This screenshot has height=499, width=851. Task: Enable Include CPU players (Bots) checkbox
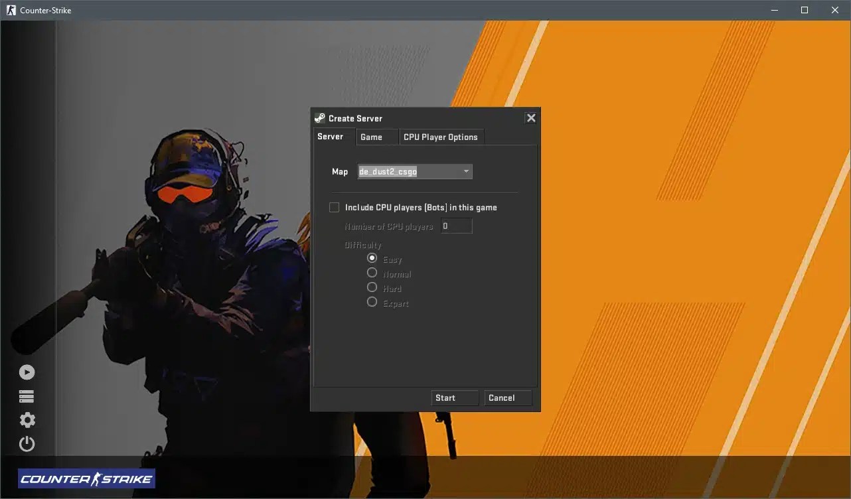[334, 208]
